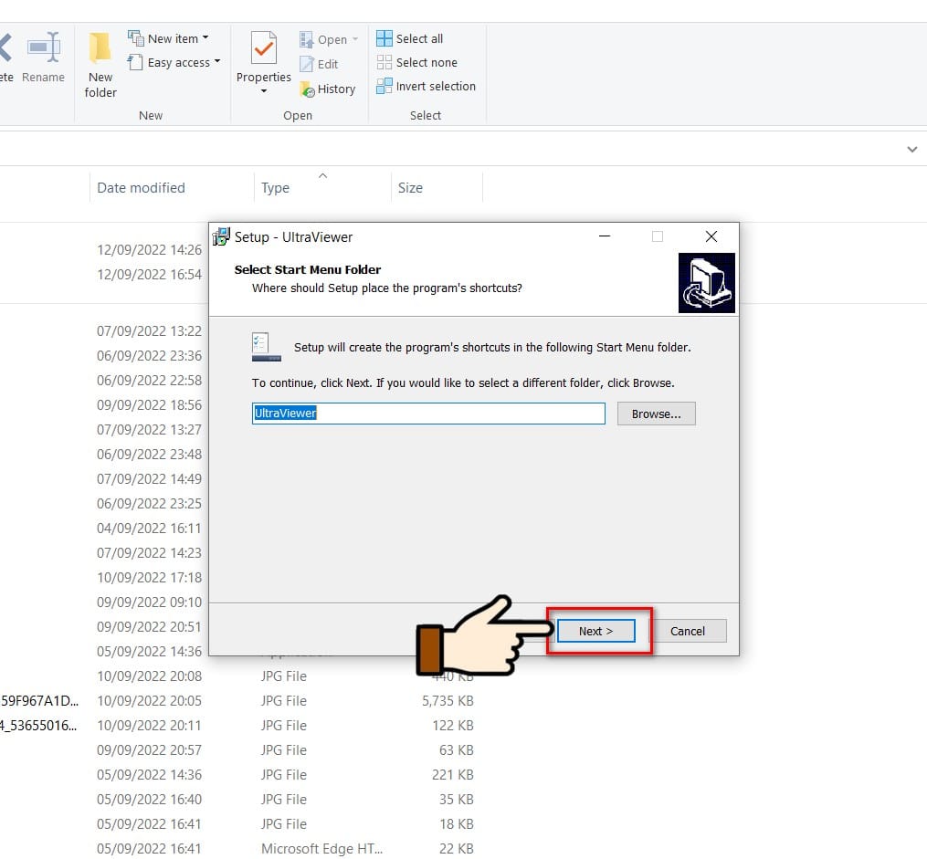Select the 5,735 KB JPG file row

[x=237, y=701]
